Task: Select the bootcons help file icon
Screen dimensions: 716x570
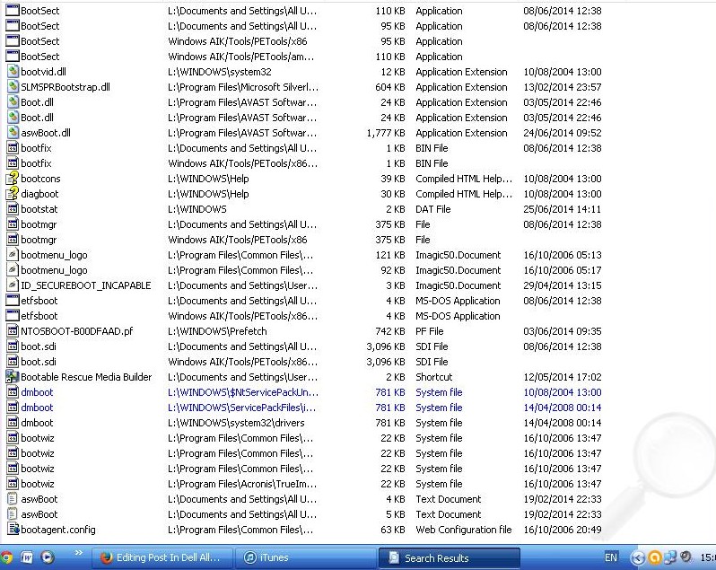Action: (x=13, y=179)
